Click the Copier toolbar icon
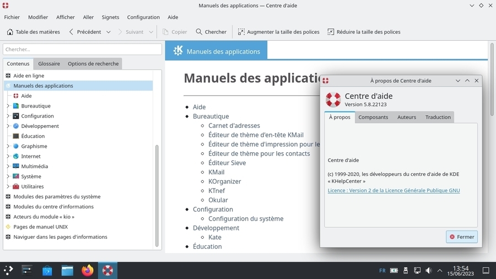Image resolution: width=496 pixels, height=279 pixels. click(165, 32)
